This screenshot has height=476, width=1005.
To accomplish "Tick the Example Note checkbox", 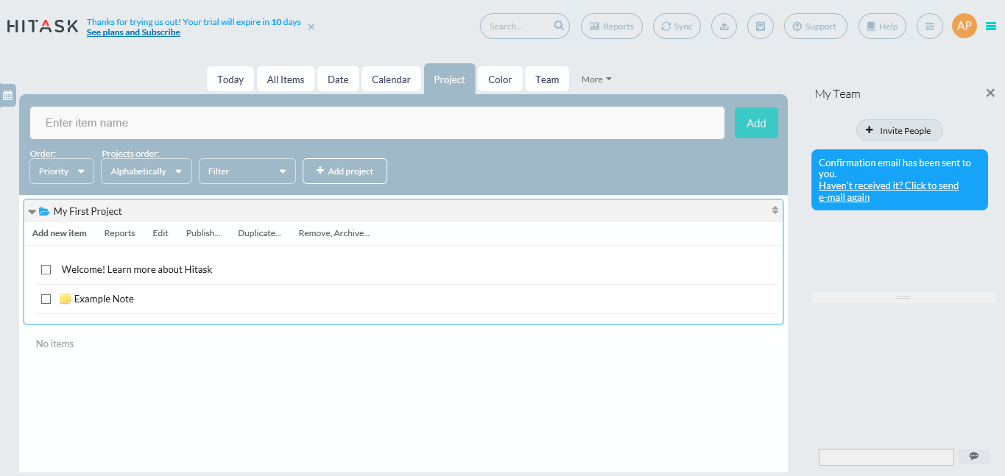I will 46,299.
